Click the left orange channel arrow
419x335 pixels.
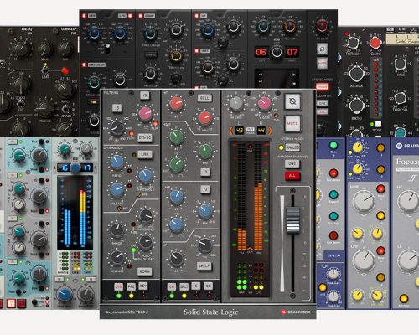pyautogui.click(x=231, y=130)
